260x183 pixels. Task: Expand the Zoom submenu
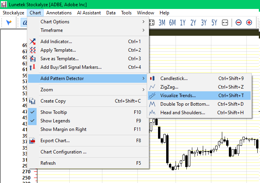pyautogui.click(x=88, y=90)
